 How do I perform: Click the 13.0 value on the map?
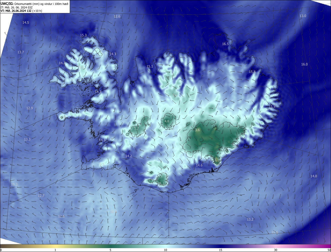(x=303, y=16)
